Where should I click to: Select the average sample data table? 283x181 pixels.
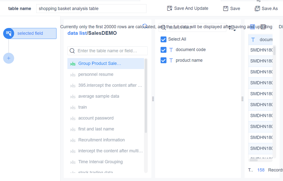tap(98, 96)
